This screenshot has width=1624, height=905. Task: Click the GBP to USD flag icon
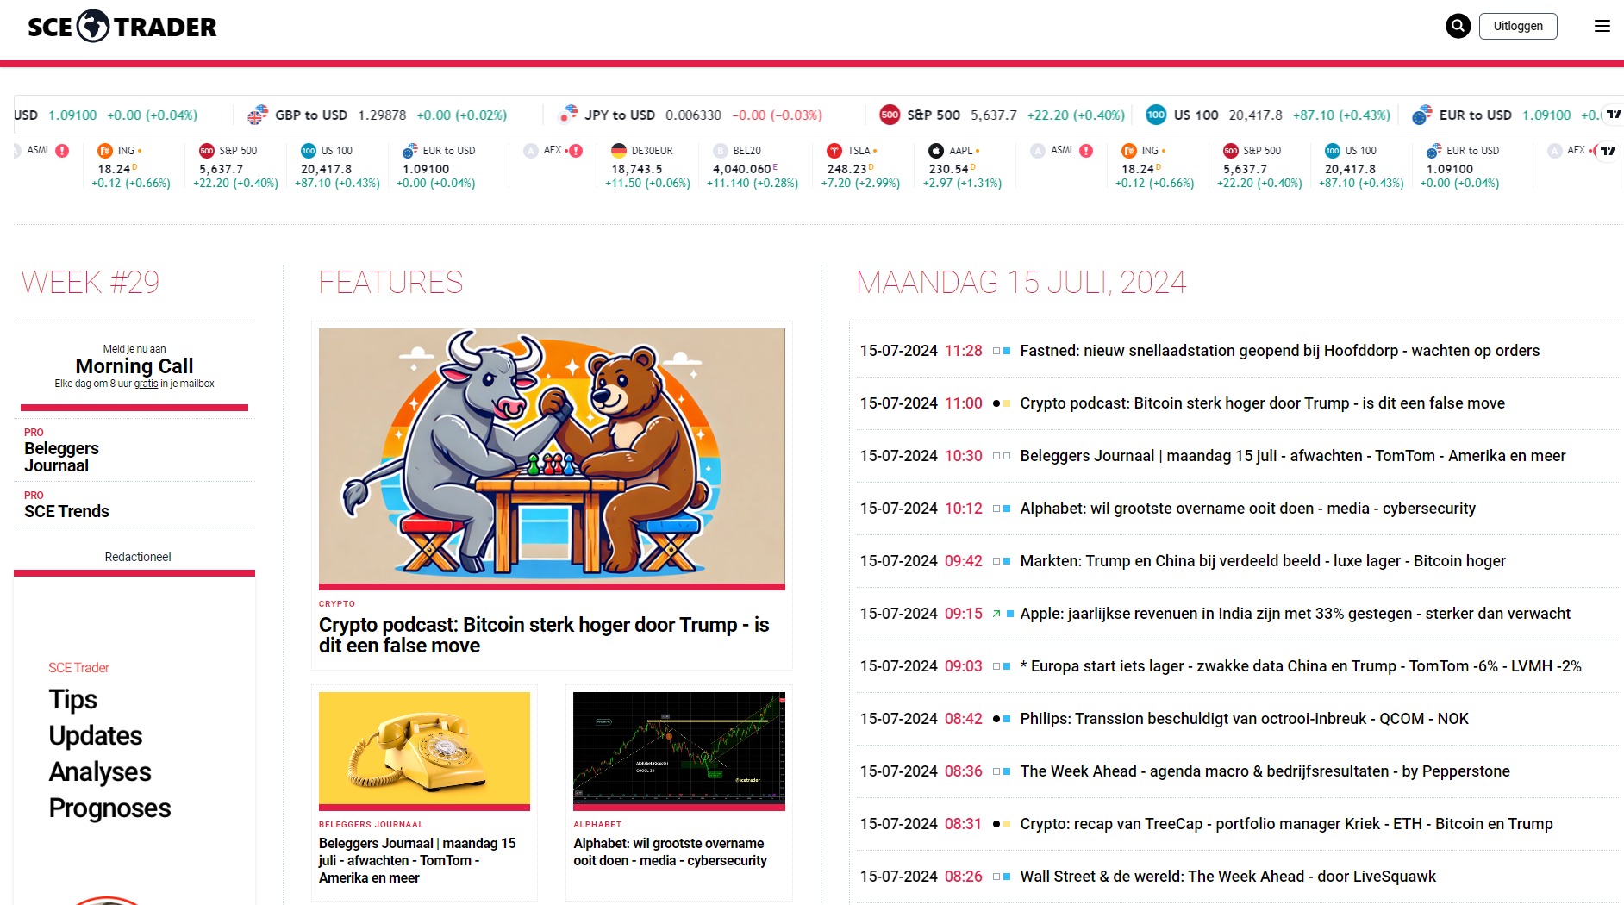pyautogui.click(x=258, y=115)
